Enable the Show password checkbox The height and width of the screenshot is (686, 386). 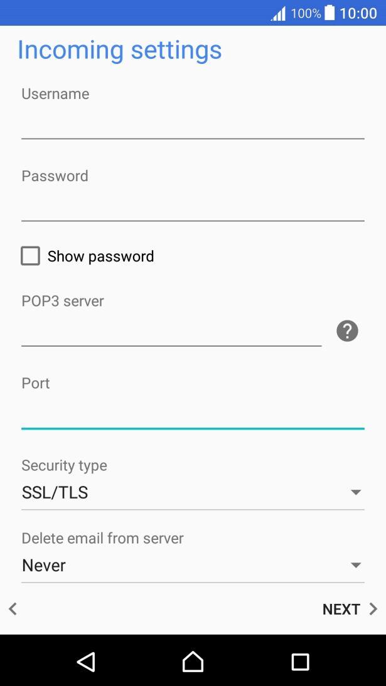[x=31, y=256]
